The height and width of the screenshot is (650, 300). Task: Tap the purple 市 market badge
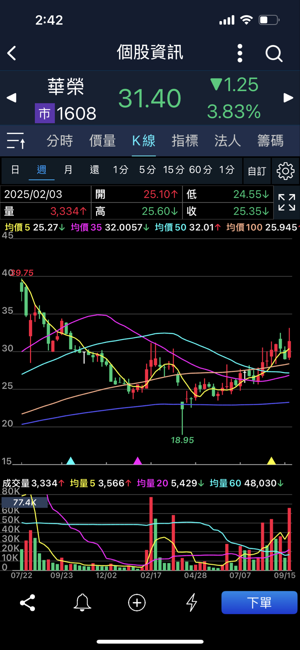pyautogui.click(x=45, y=113)
